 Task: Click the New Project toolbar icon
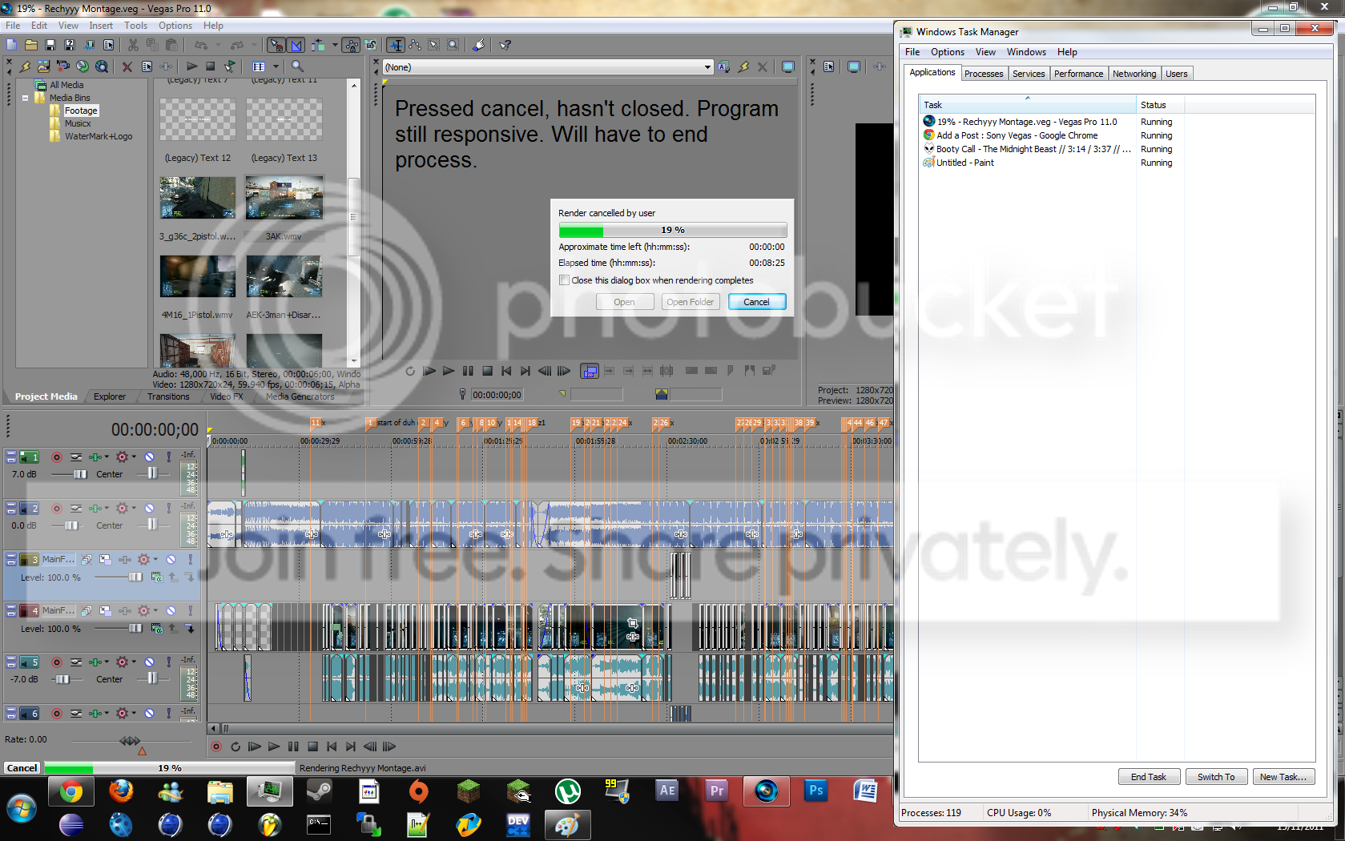(11, 45)
